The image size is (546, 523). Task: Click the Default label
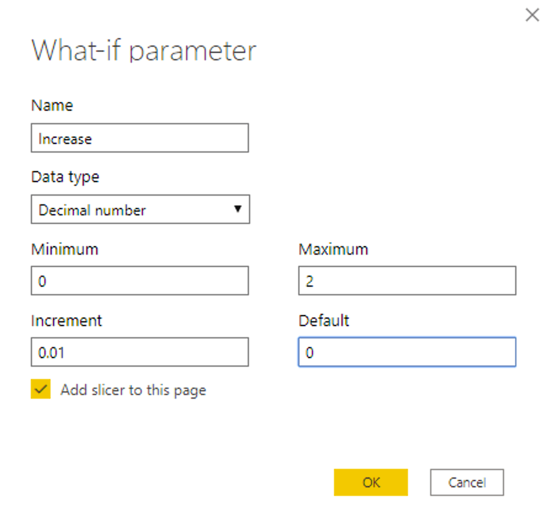(x=324, y=321)
